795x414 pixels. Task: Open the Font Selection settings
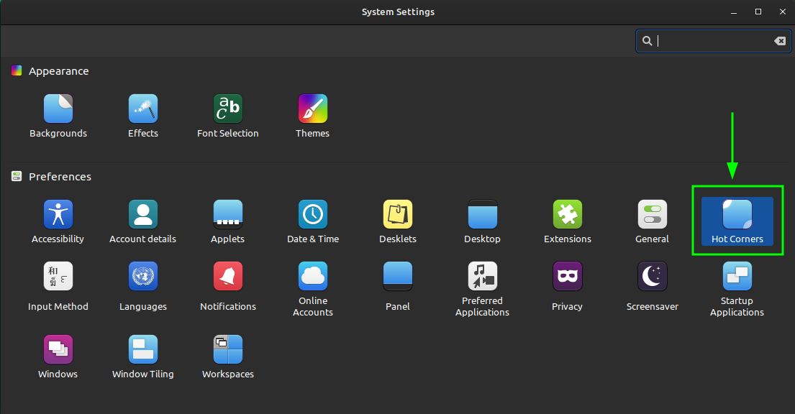pyautogui.click(x=227, y=115)
